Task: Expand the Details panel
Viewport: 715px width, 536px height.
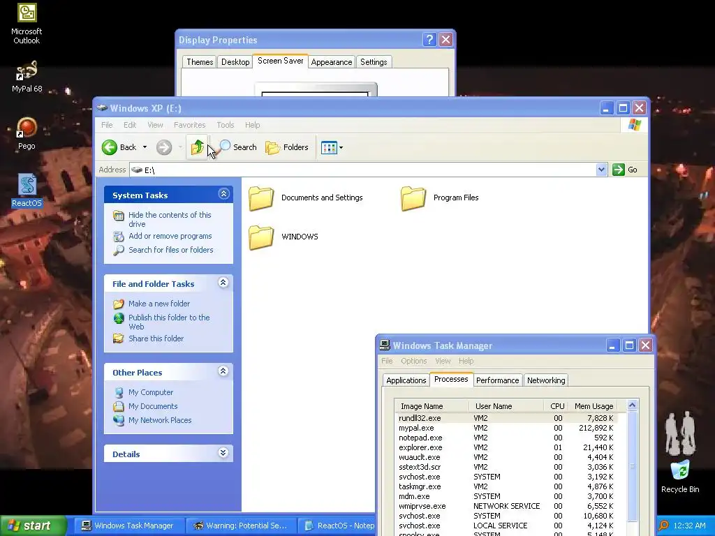Action: [x=223, y=452]
